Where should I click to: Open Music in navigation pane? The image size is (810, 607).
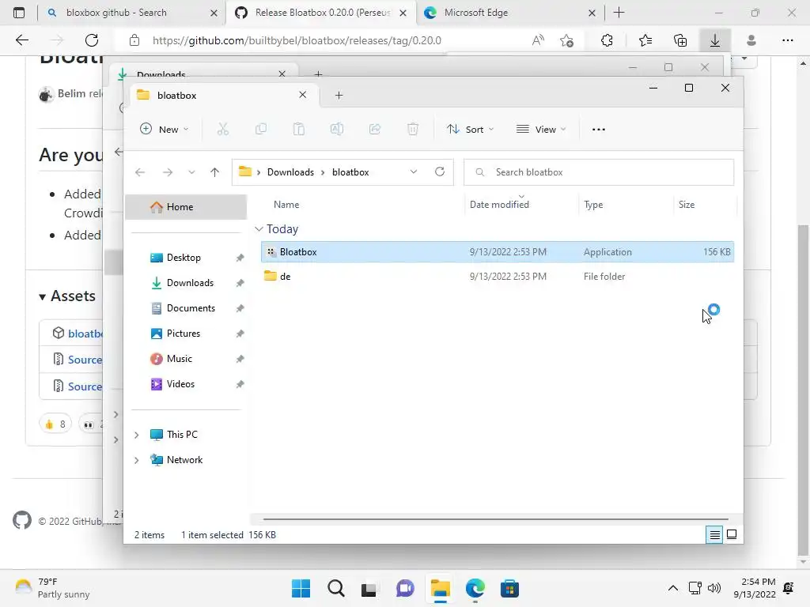pos(179,359)
